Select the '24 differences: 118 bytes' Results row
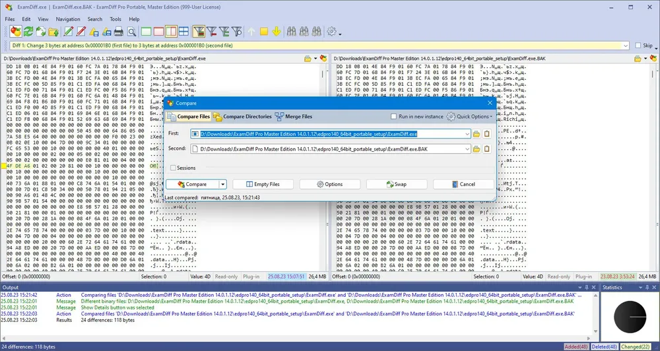This screenshot has height=351, width=660. tap(298, 320)
